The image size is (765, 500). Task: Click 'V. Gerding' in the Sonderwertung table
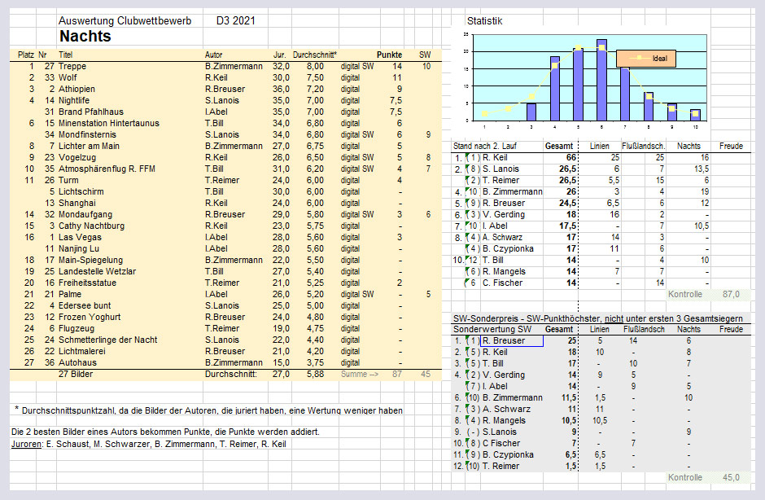504,375
